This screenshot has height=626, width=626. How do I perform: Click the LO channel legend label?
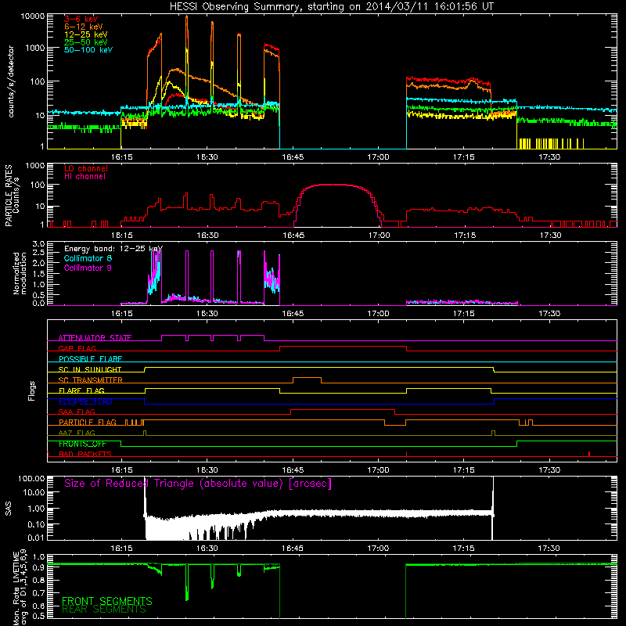coord(86,168)
